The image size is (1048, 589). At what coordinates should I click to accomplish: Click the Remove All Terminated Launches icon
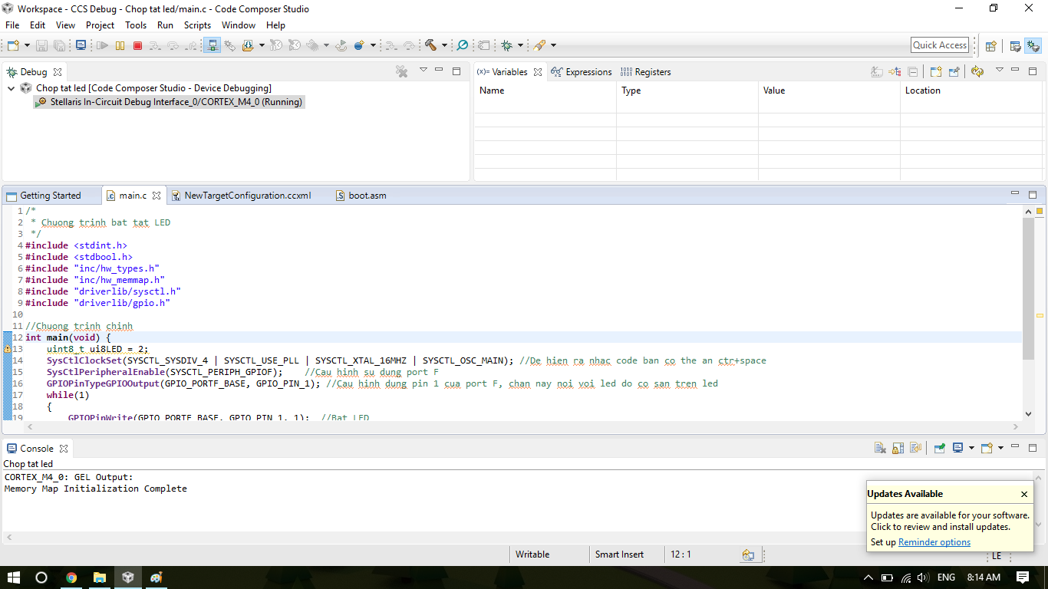(x=401, y=71)
